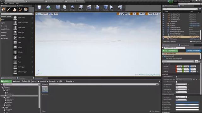Open the Horizon Color swatch
Viewport: 202px width, 113px height.
point(187,105)
